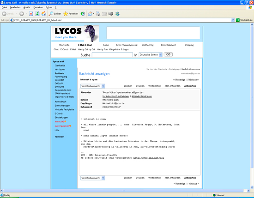Open Adressbuch in sidebar
The image size is (254, 198).
point(60,102)
